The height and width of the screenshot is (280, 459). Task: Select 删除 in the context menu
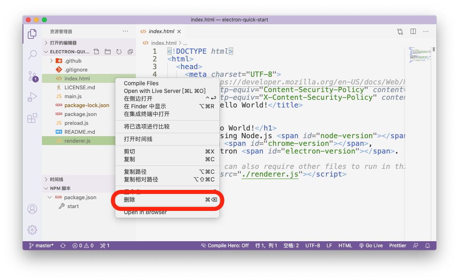pos(129,200)
